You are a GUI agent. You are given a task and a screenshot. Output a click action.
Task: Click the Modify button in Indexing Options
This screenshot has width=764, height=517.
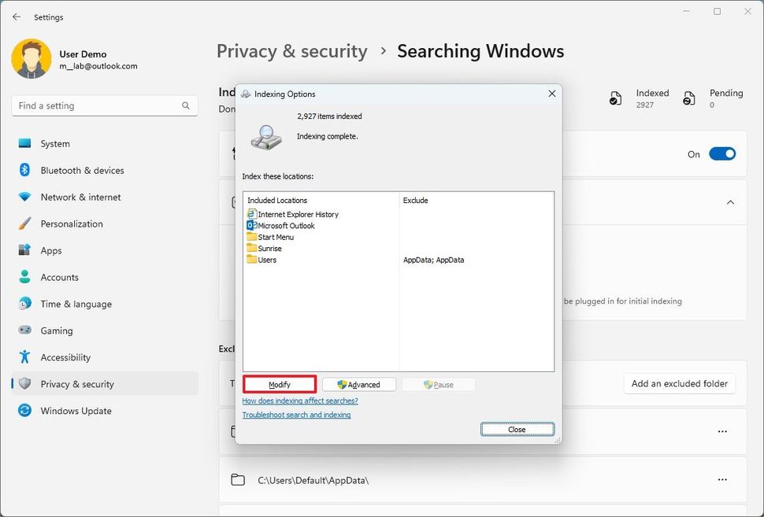coord(279,384)
